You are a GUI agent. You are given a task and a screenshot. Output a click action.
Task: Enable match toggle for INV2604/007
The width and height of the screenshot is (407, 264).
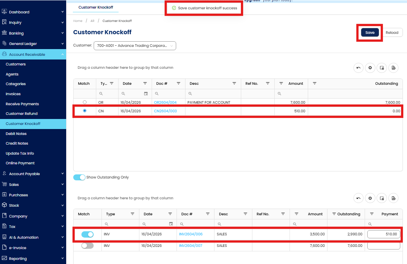coord(87,246)
